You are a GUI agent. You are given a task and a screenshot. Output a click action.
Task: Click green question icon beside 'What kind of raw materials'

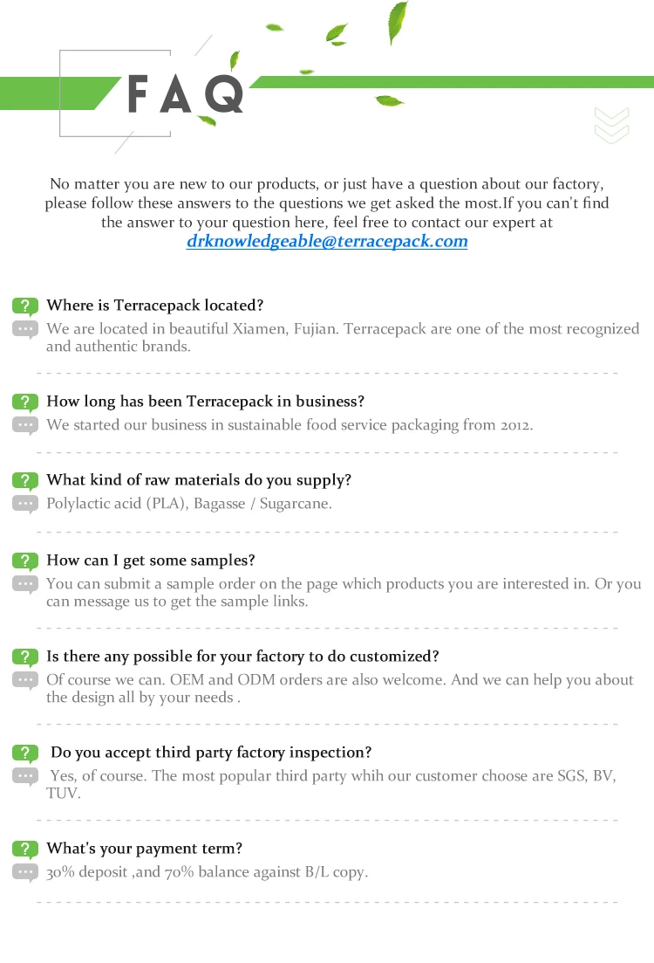[25, 480]
